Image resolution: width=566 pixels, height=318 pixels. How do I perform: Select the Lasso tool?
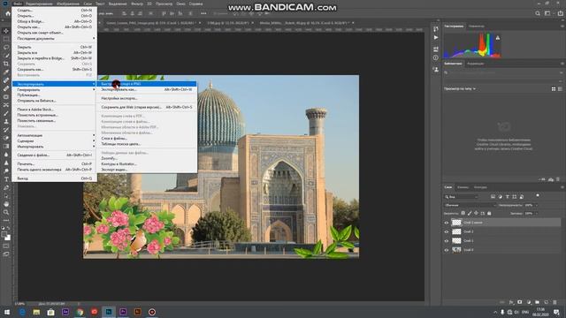[x=6, y=47]
